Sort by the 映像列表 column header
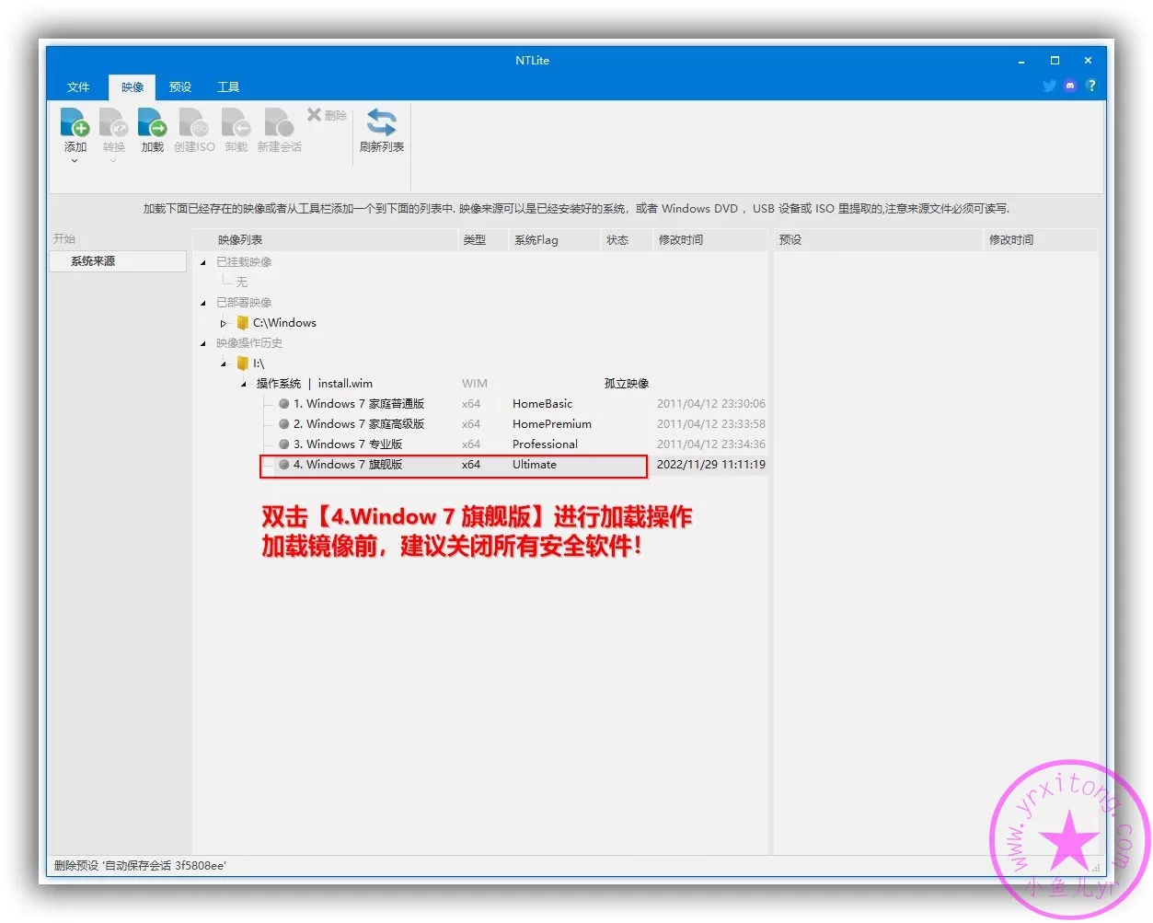The height and width of the screenshot is (923, 1153). 326,240
